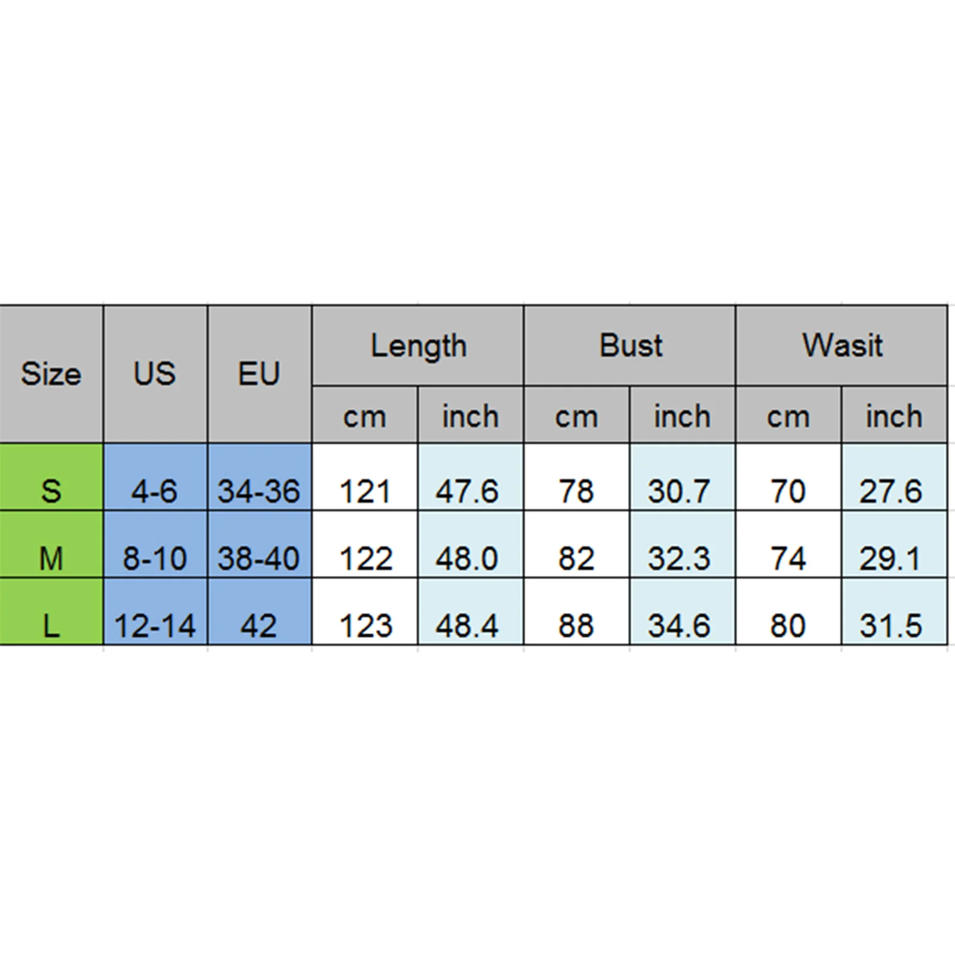This screenshot has height=955, width=955.
Task: Select the EU column header cell
Action: [x=259, y=374]
